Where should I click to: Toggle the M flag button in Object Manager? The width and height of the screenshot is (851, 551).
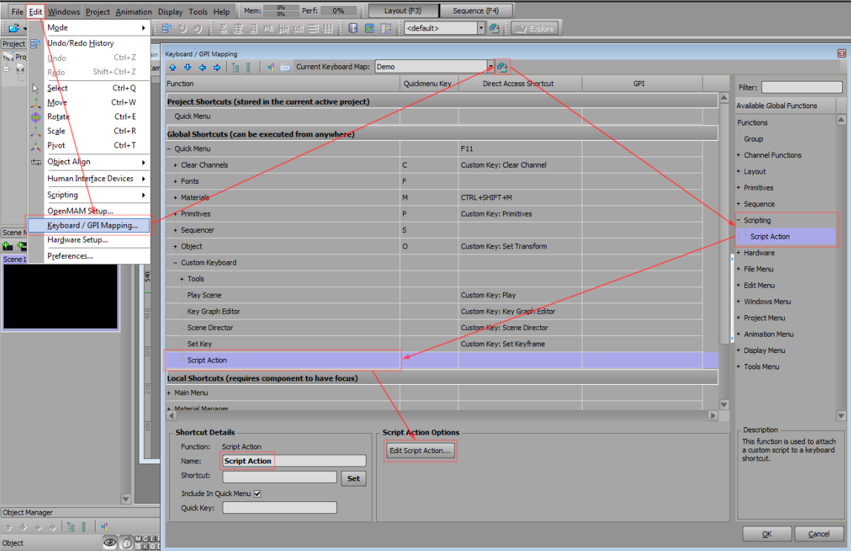click(138, 538)
